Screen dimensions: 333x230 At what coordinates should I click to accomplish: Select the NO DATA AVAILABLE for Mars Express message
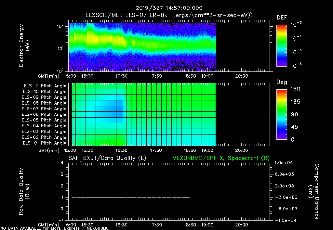point(55,228)
